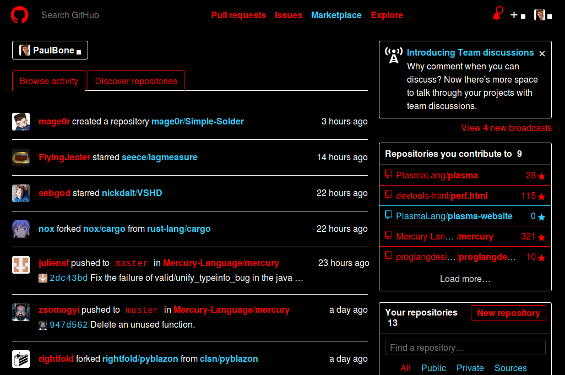The width and height of the screenshot is (565, 375).
Task: Open the create new plus dropdown
Action: point(518,15)
